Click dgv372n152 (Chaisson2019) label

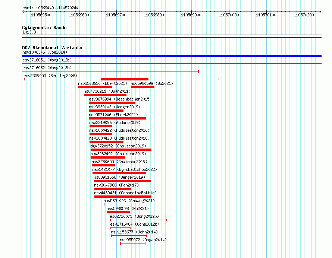pos(118,146)
